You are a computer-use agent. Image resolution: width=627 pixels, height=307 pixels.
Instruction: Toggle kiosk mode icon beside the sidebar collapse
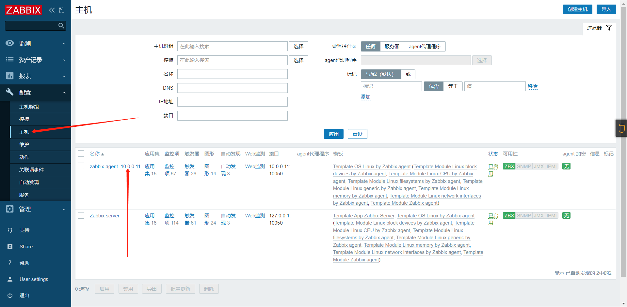62,10
